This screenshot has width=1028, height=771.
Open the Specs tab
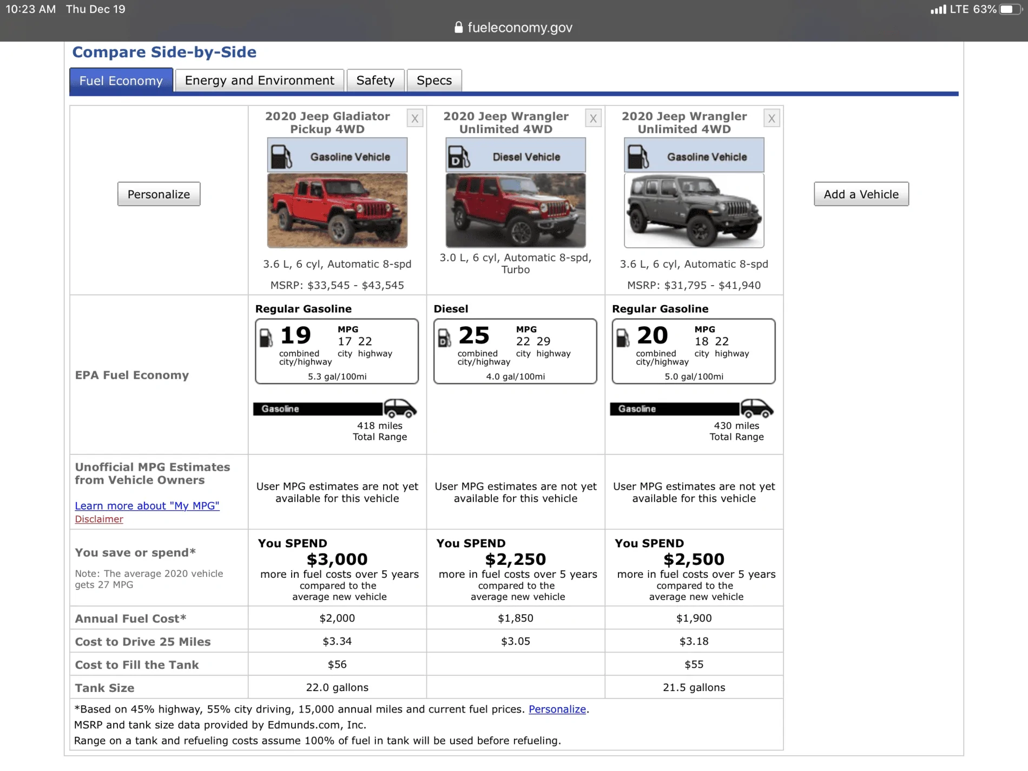(x=434, y=81)
